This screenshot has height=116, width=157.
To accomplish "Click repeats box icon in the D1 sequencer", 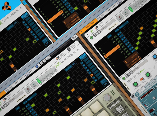I will 79,19.
